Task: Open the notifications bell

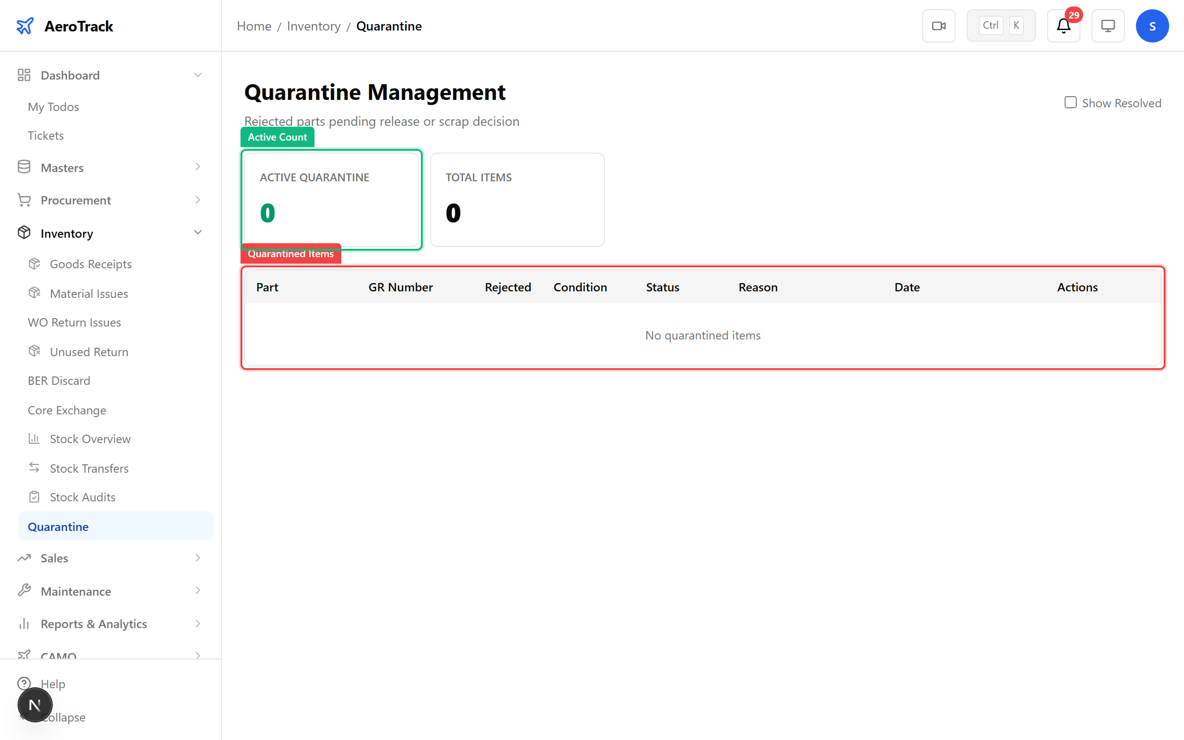Action: point(1063,26)
